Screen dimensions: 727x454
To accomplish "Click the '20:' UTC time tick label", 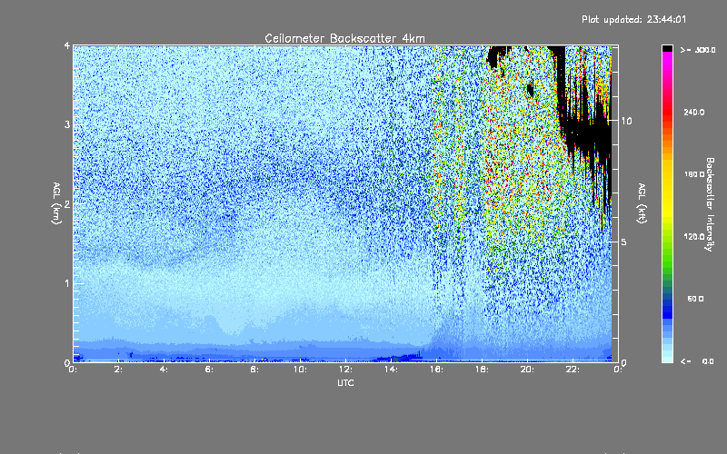I will tap(527, 370).
